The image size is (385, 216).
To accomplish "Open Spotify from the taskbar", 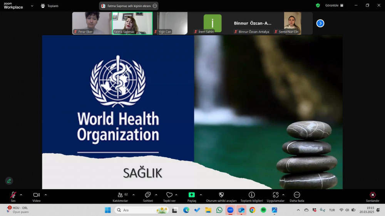I will [263, 210].
